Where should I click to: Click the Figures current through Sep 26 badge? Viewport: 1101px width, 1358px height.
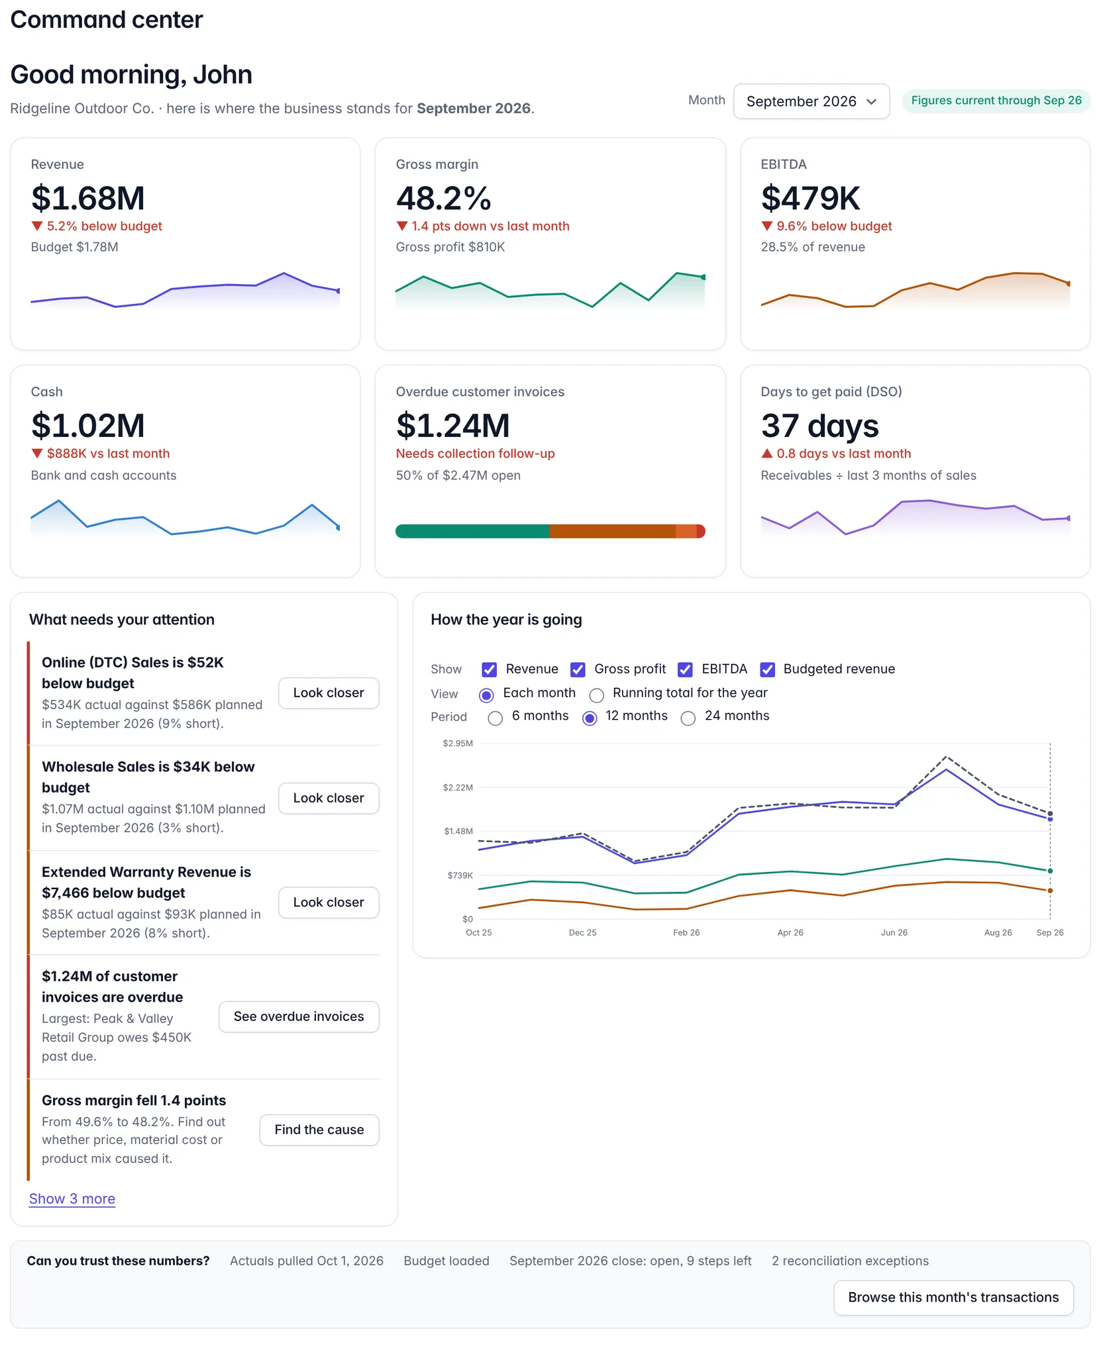click(996, 101)
